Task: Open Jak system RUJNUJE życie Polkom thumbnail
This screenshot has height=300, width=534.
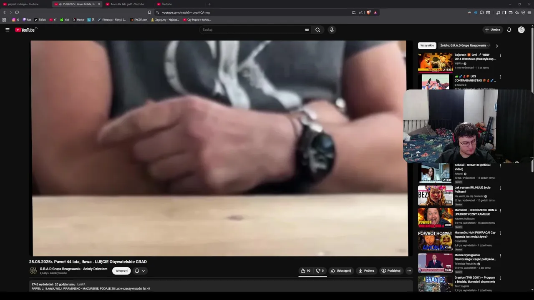Action: pos(435,195)
